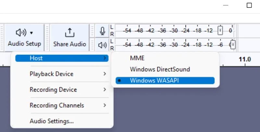The height and width of the screenshot is (132, 260).
Task: Open the Recording Device submenu
Action: pos(62,90)
